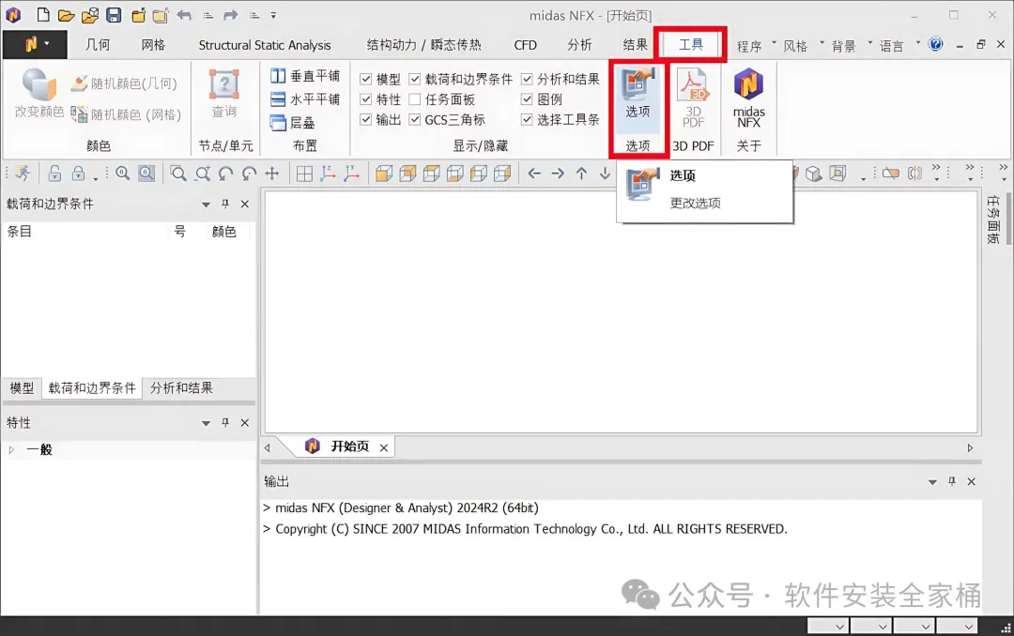Click the 层叠 cascade button
Screen dimensions: 1014x636
(292, 123)
